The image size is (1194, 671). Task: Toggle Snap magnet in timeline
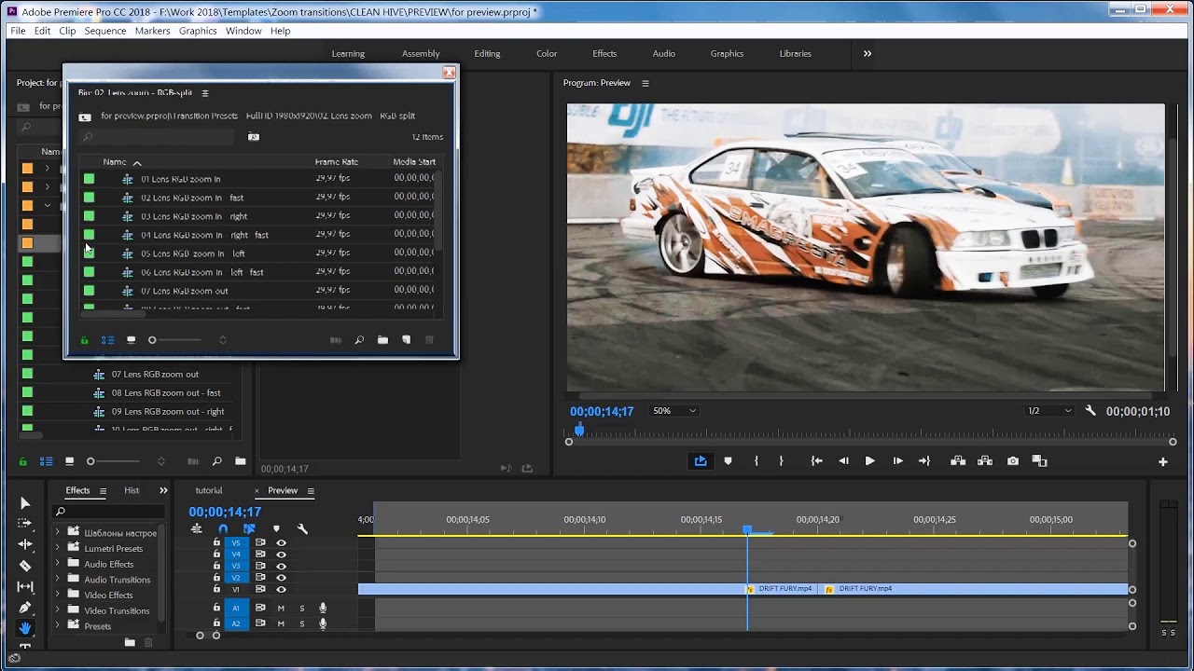point(223,529)
